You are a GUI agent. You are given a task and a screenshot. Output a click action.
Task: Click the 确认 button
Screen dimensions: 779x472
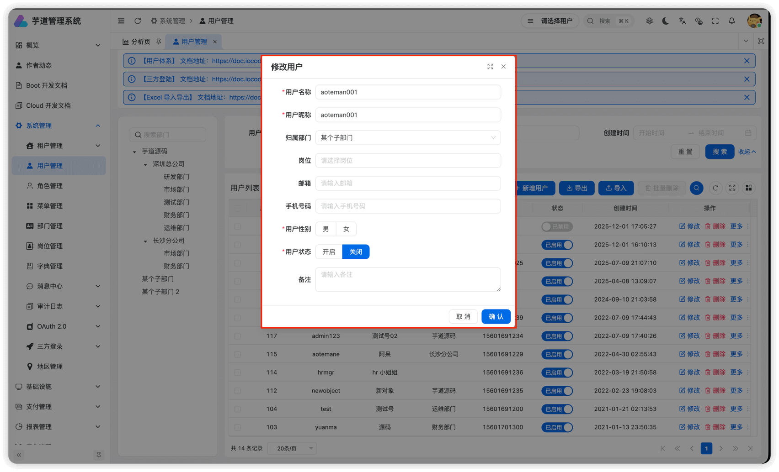(496, 317)
